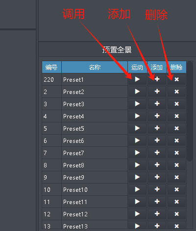Add Preset11 using the plus icon
The image size is (196, 231).
click(x=157, y=202)
